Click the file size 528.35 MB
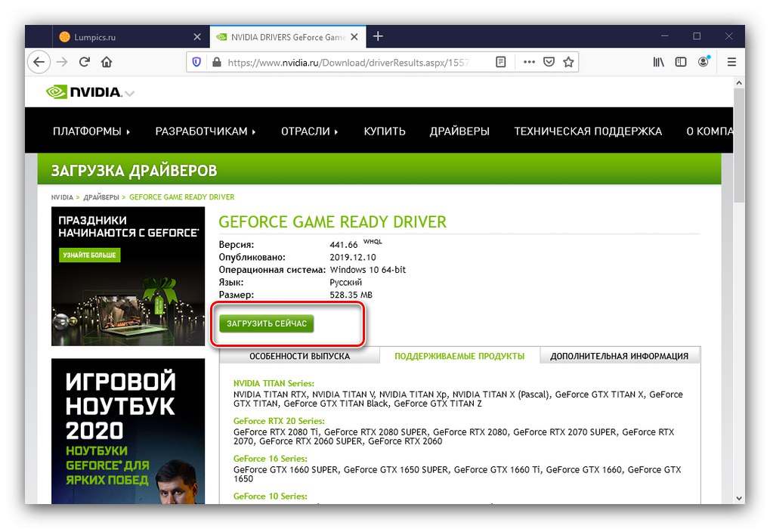The width and height of the screenshot is (770, 529). pos(351,295)
